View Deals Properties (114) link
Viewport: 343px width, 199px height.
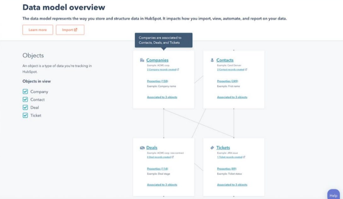[158, 169]
